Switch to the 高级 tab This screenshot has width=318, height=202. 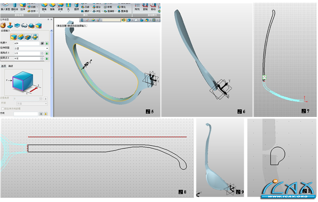(11, 66)
